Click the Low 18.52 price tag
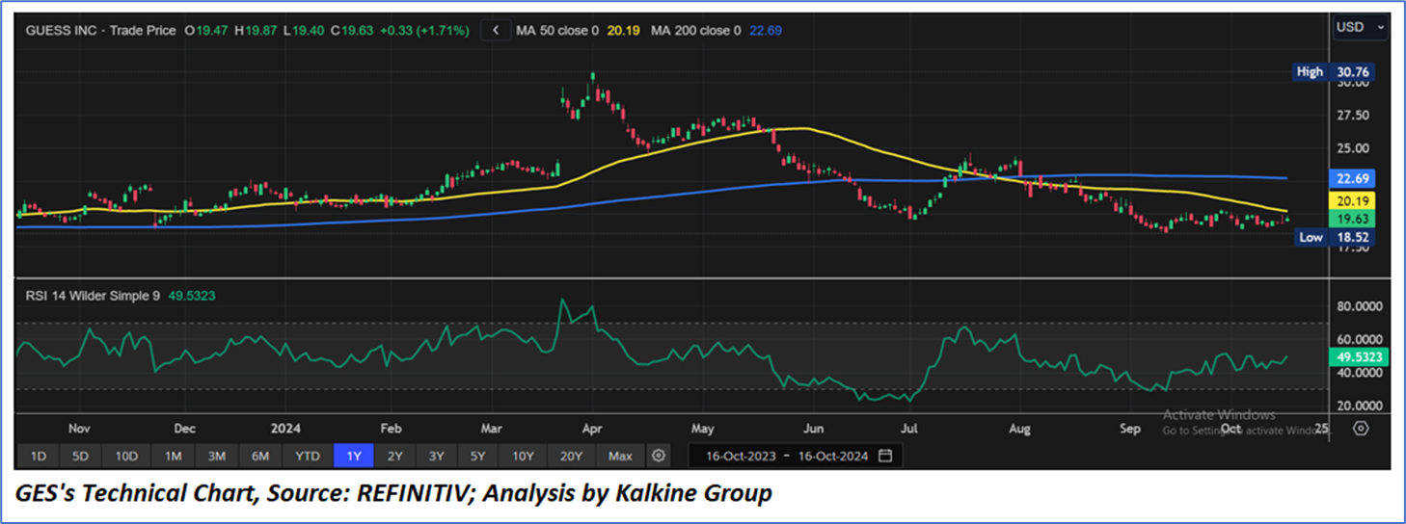1406x524 pixels. pos(1334,237)
